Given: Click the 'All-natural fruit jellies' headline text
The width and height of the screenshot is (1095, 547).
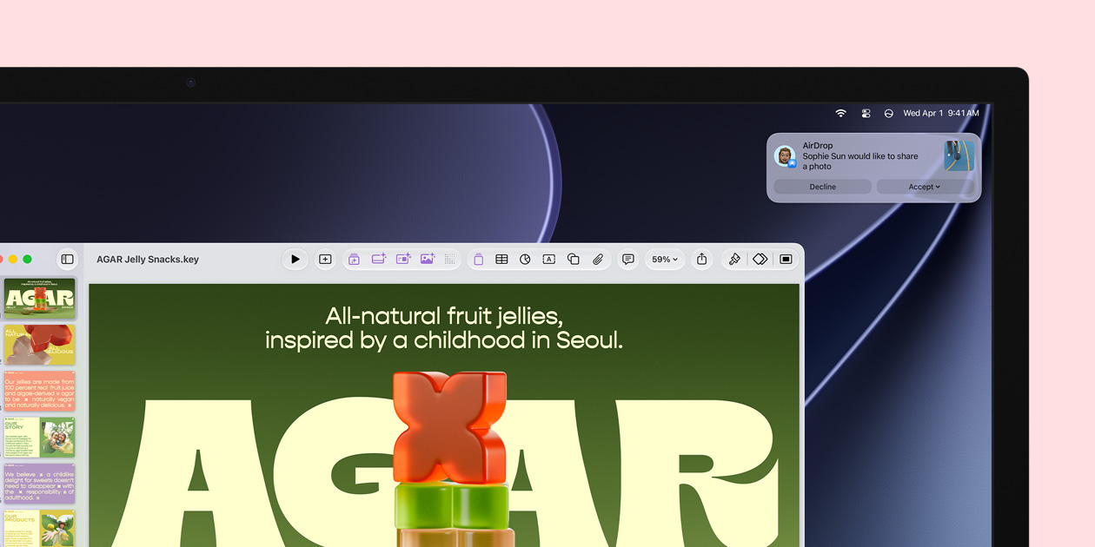Looking at the screenshot, I should (x=444, y=327).
